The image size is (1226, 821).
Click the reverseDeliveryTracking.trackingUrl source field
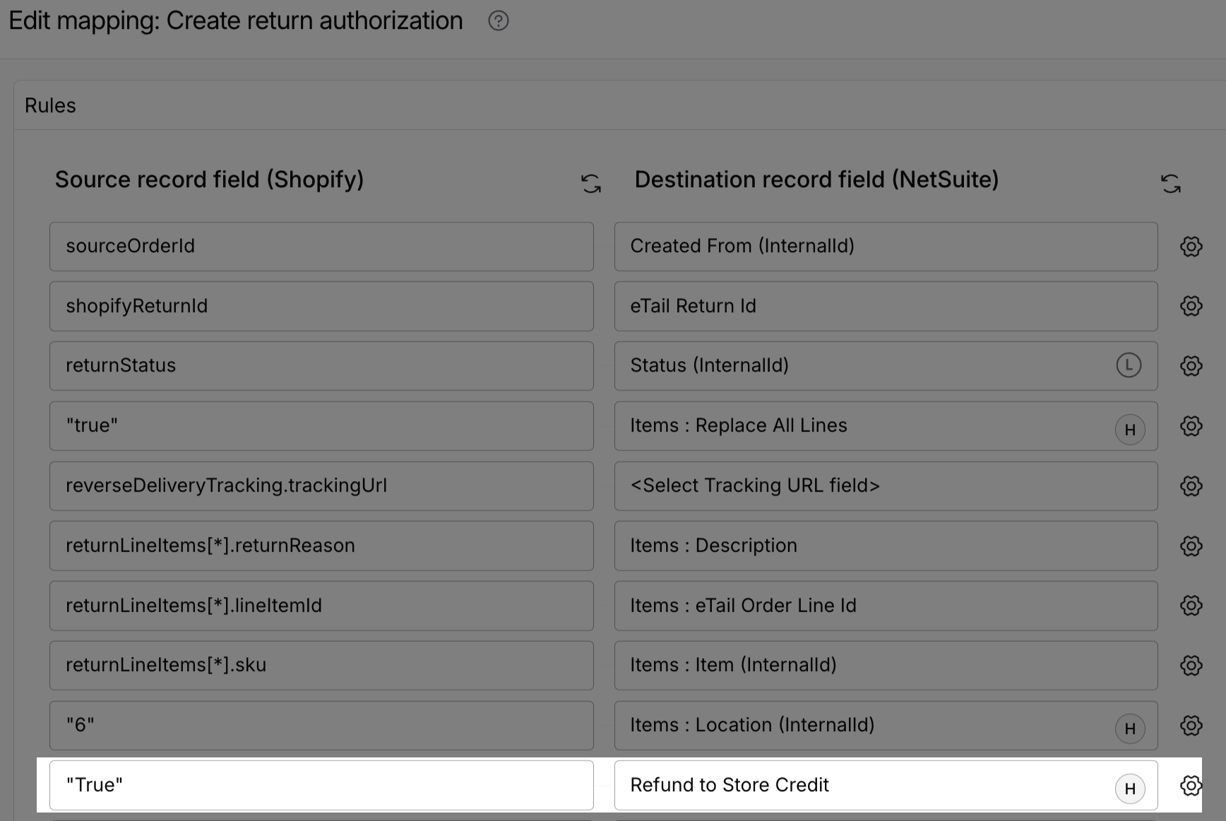click(x=321, y=486)
